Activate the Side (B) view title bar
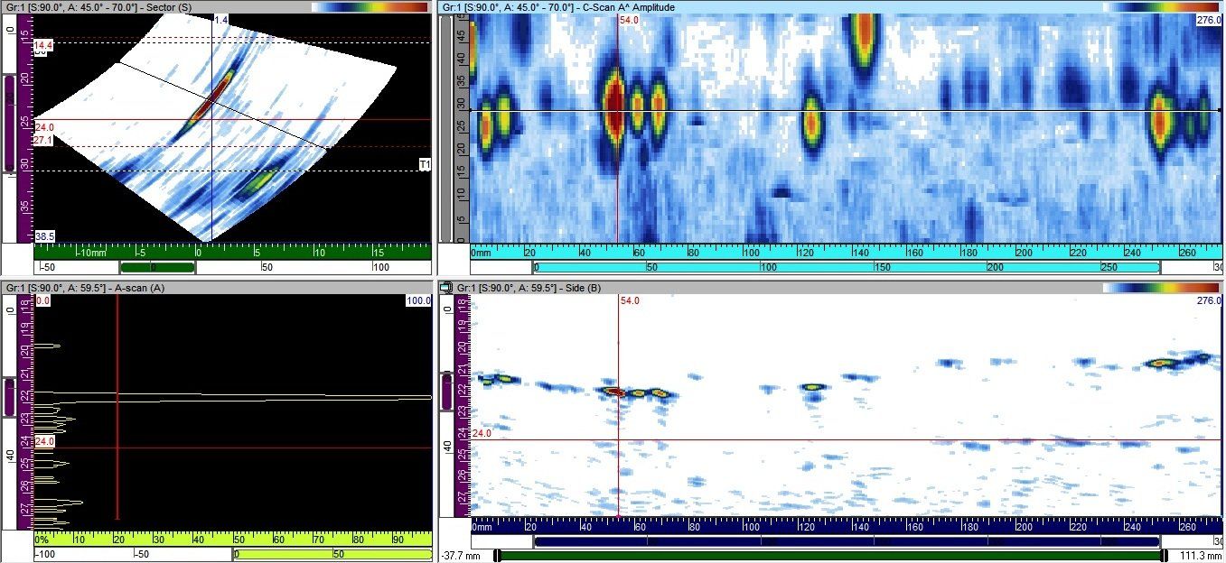The image size is (1226, 563). (x=831, y=288)
